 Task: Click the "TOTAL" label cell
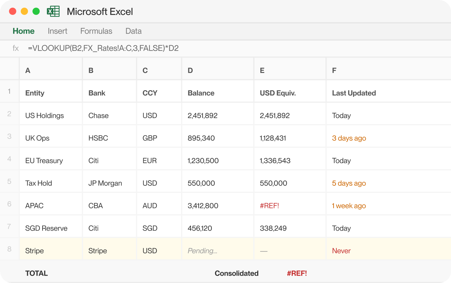[36, 273]
